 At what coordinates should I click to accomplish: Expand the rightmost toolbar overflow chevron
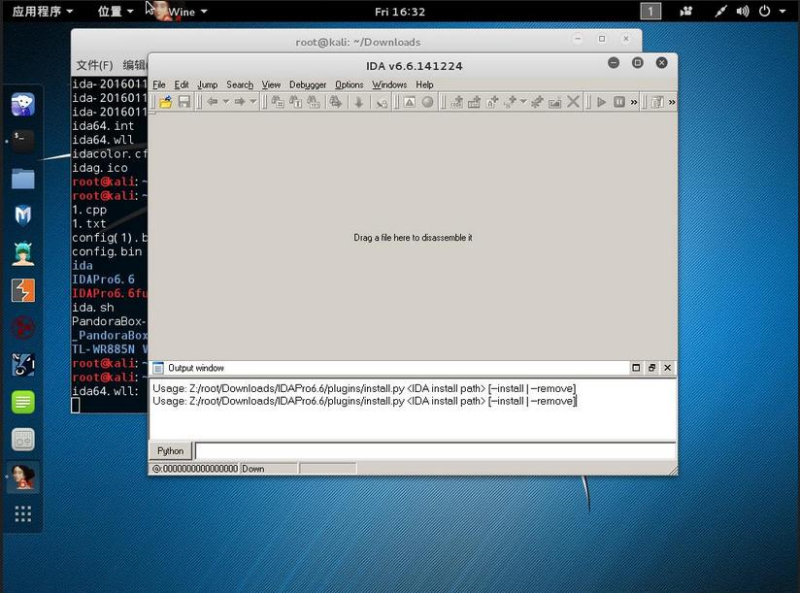click(672, 102)
